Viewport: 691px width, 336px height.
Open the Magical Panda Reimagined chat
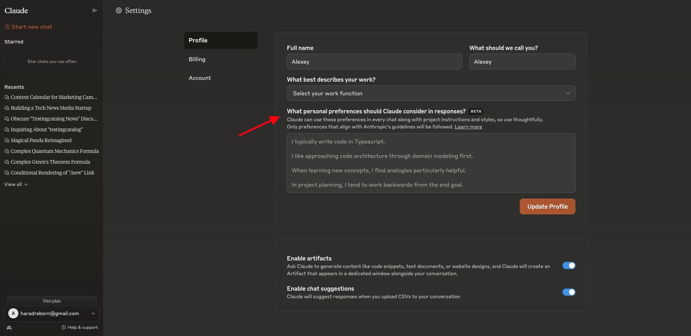click(41, 140)
